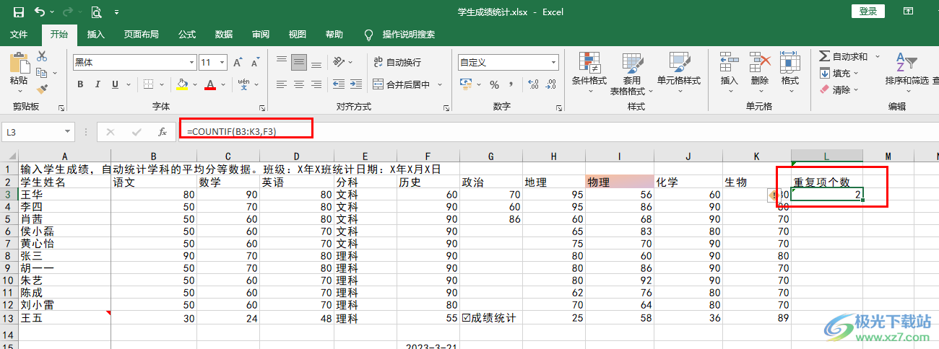The width and height of the screenshot is (939, 349).
Task: Click the Insert Function fx icon
Action: click(x=163, y=132)
